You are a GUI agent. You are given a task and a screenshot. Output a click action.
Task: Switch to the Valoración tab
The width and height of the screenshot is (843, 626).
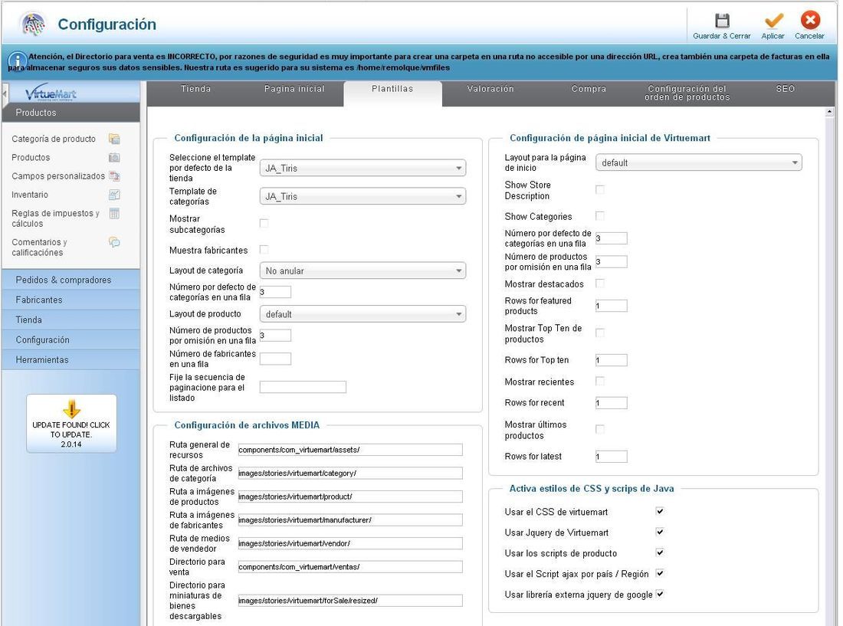pos(490,89)
